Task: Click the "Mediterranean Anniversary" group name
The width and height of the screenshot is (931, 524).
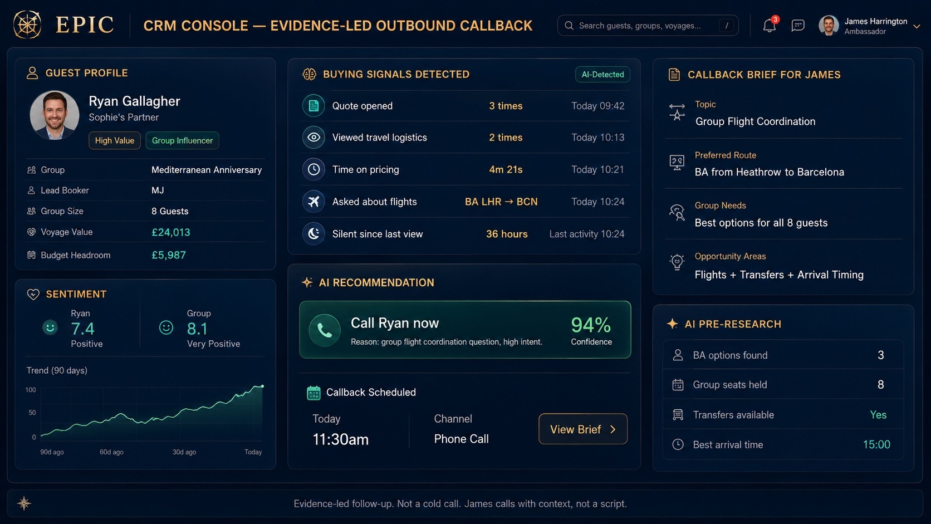Action: [207, 170]
